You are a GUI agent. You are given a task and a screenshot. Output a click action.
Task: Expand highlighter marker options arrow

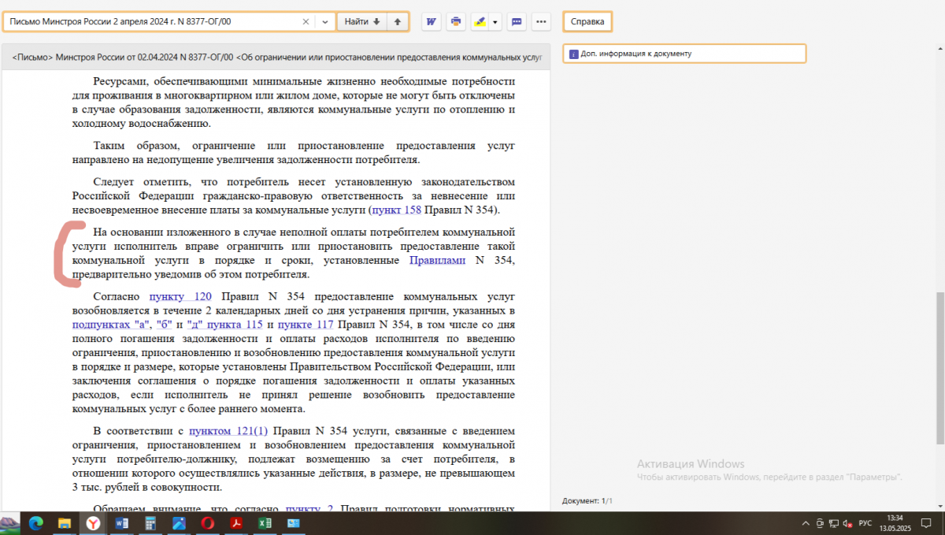pos(495,22)
